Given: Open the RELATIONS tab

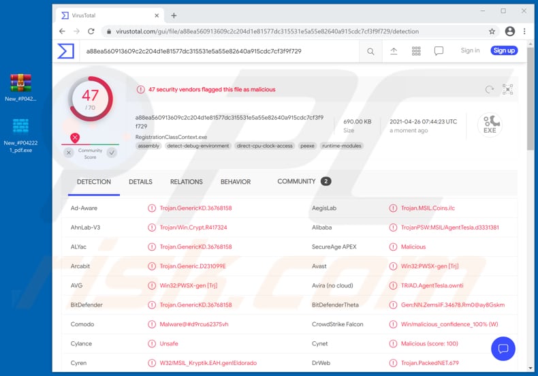Looking at the screenshot, I should [x=187, y=182].
